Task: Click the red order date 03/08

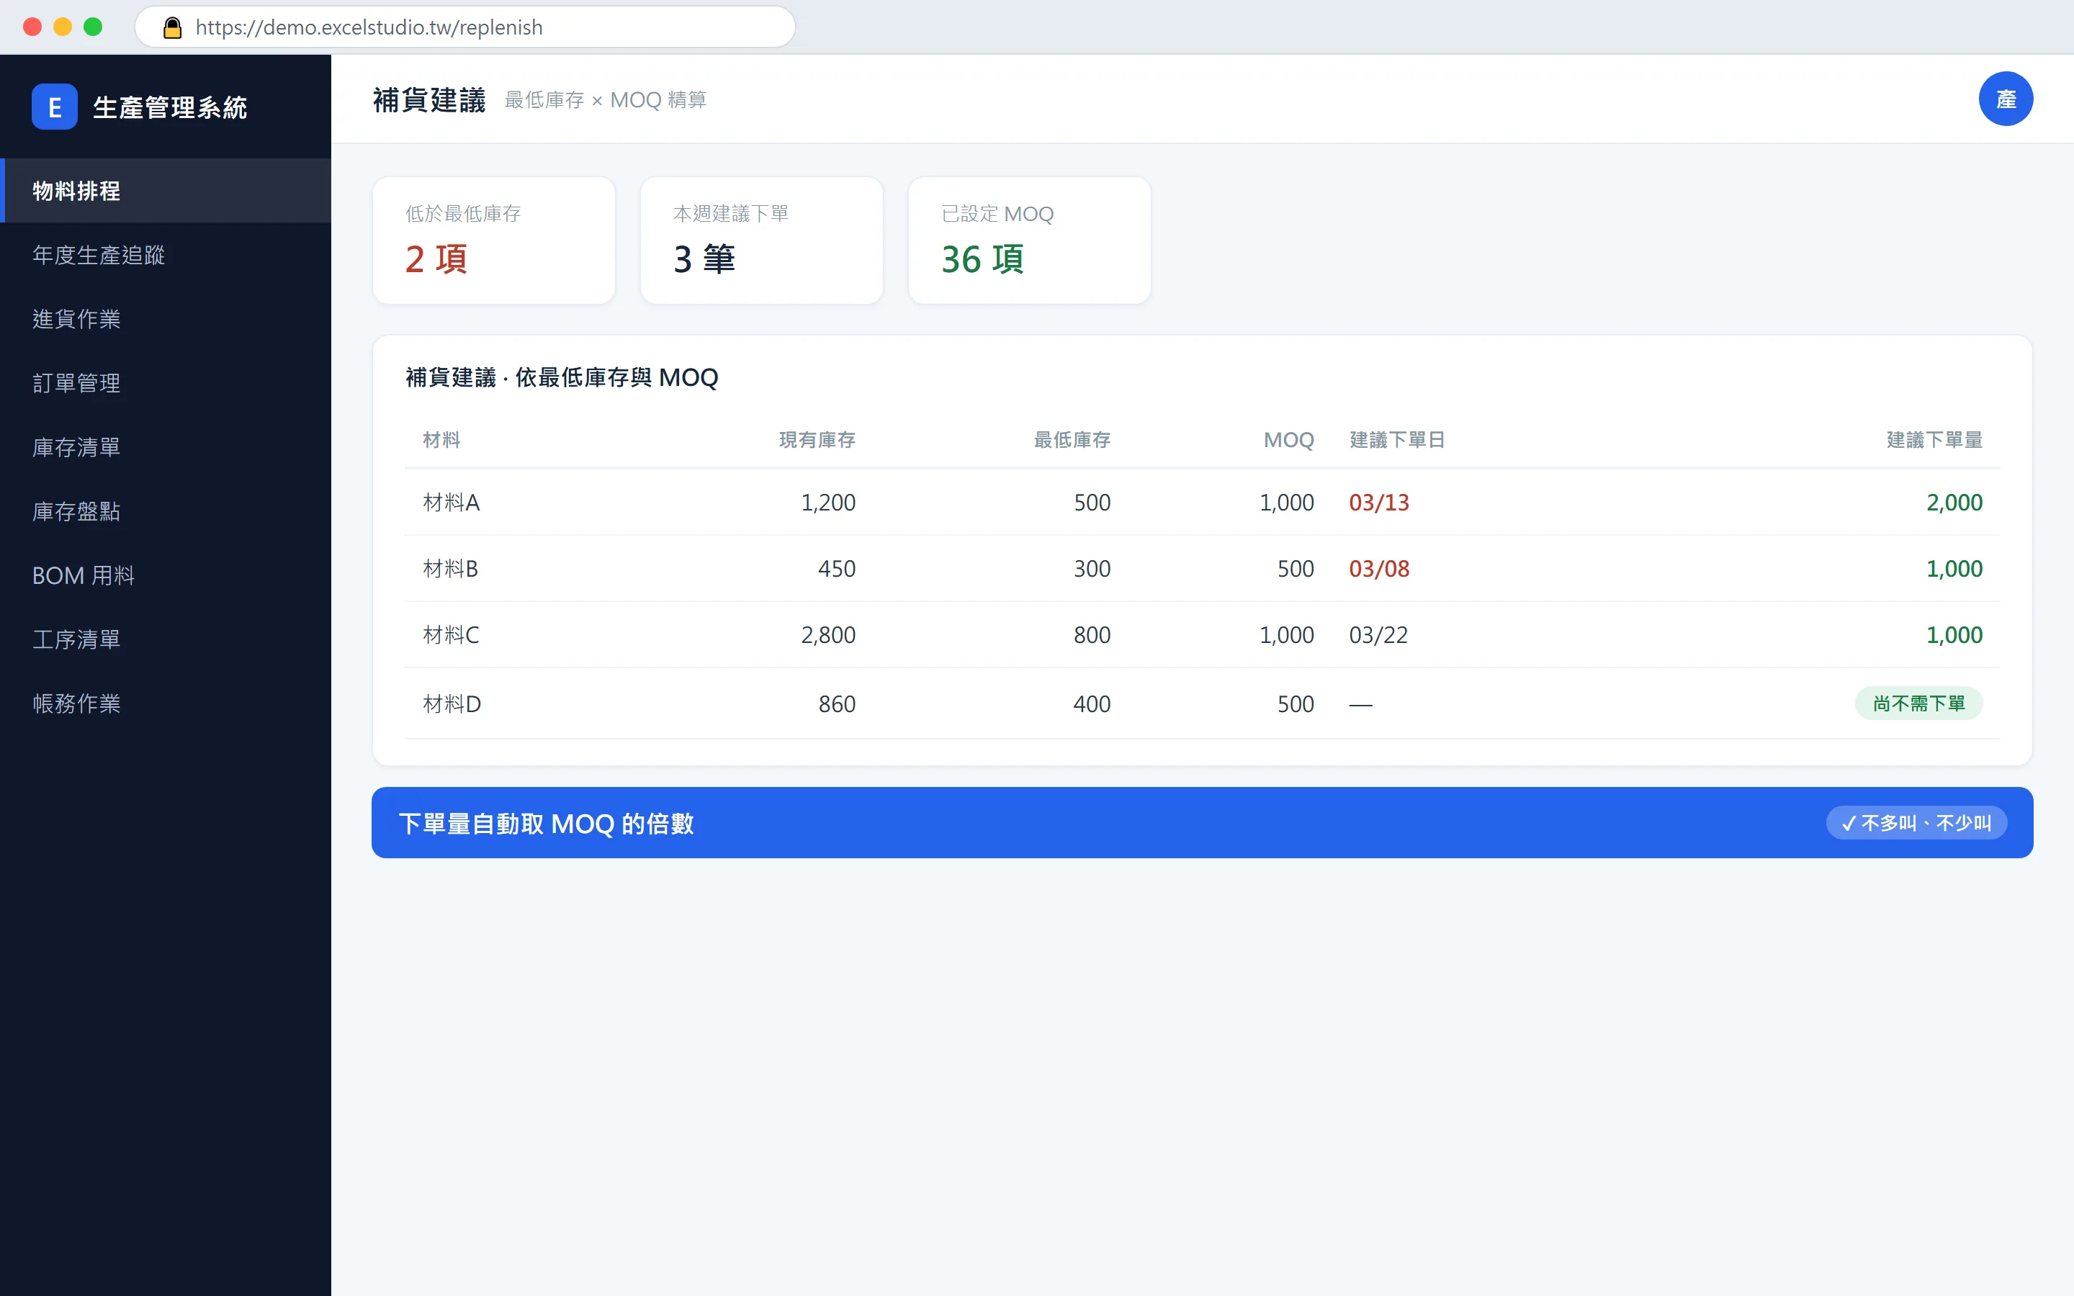Action: point(1379,568)
